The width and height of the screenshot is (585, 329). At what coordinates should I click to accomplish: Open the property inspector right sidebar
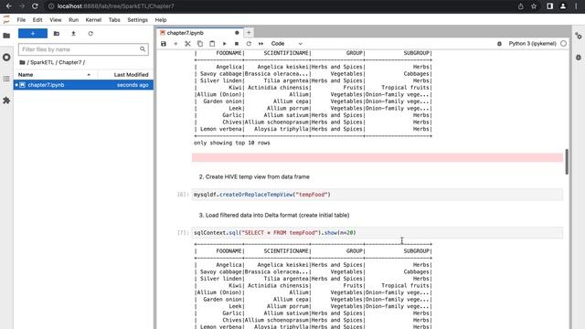579,36
